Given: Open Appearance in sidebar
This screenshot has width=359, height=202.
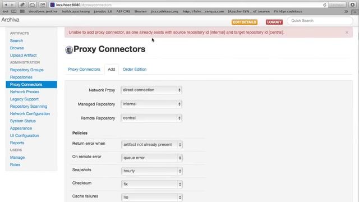Looking at the screenshot, I should click(x=21, y=128).
